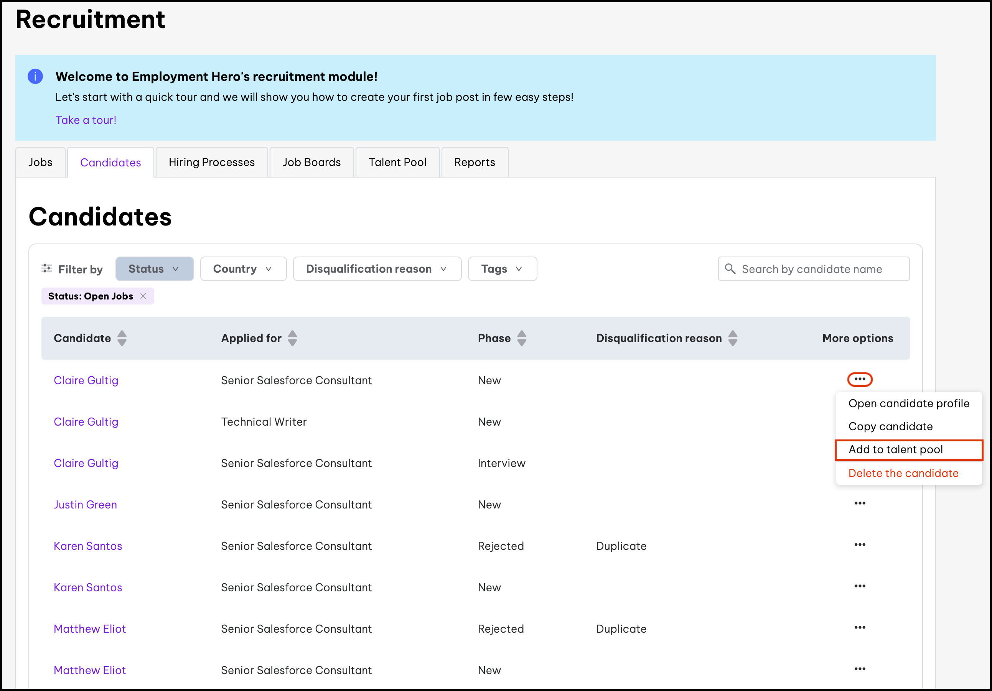
Task: Sort by Phase column arrows
Action: pos(521,338)
